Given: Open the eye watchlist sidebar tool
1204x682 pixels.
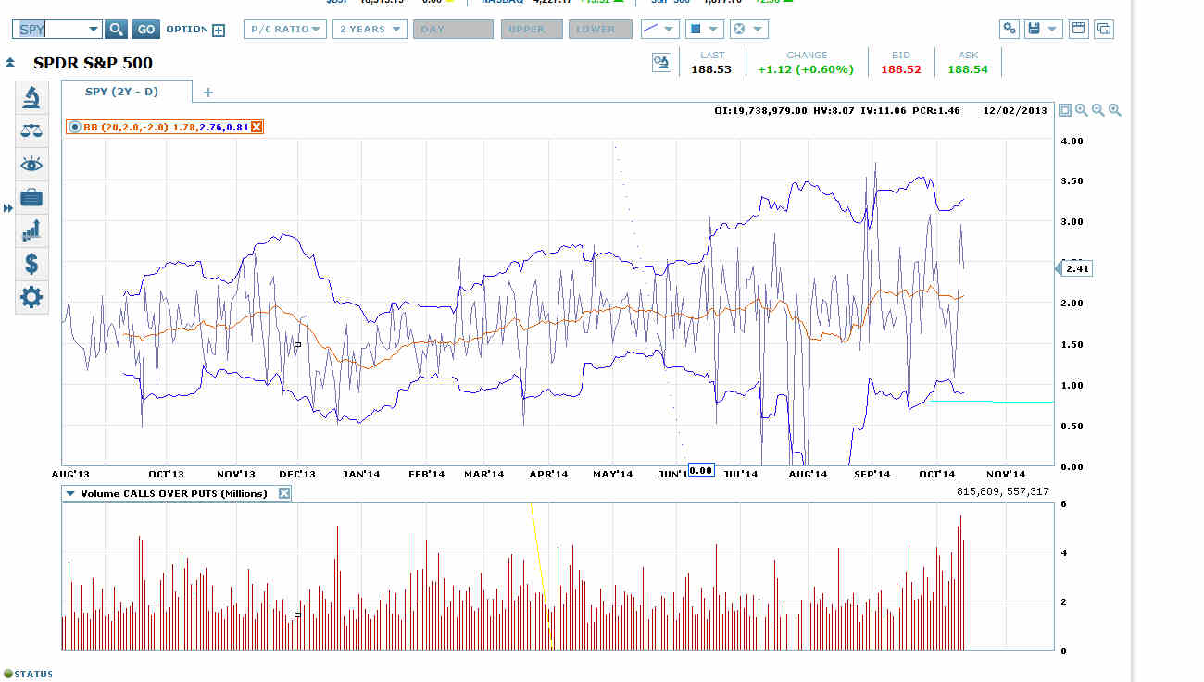Looking at the screenshot, I should pos(31,165).
